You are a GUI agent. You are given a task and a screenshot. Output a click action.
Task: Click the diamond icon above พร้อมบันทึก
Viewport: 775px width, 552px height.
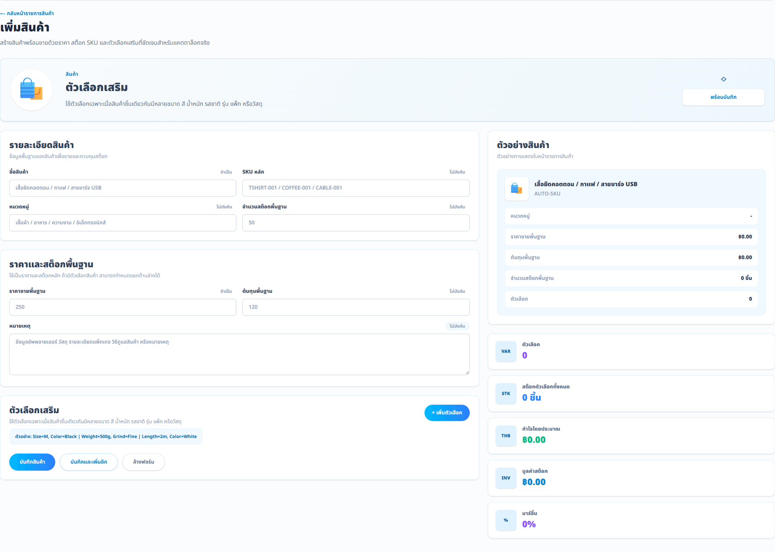click(x=723, y=79)
